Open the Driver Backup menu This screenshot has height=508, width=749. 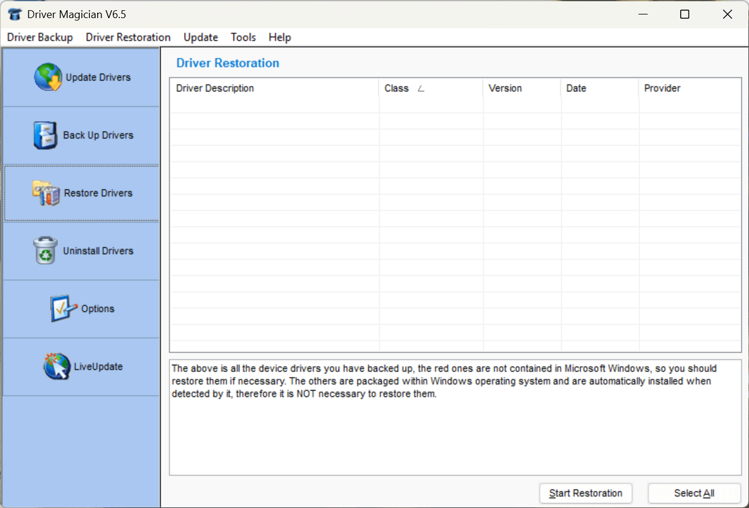coord(40,37)
